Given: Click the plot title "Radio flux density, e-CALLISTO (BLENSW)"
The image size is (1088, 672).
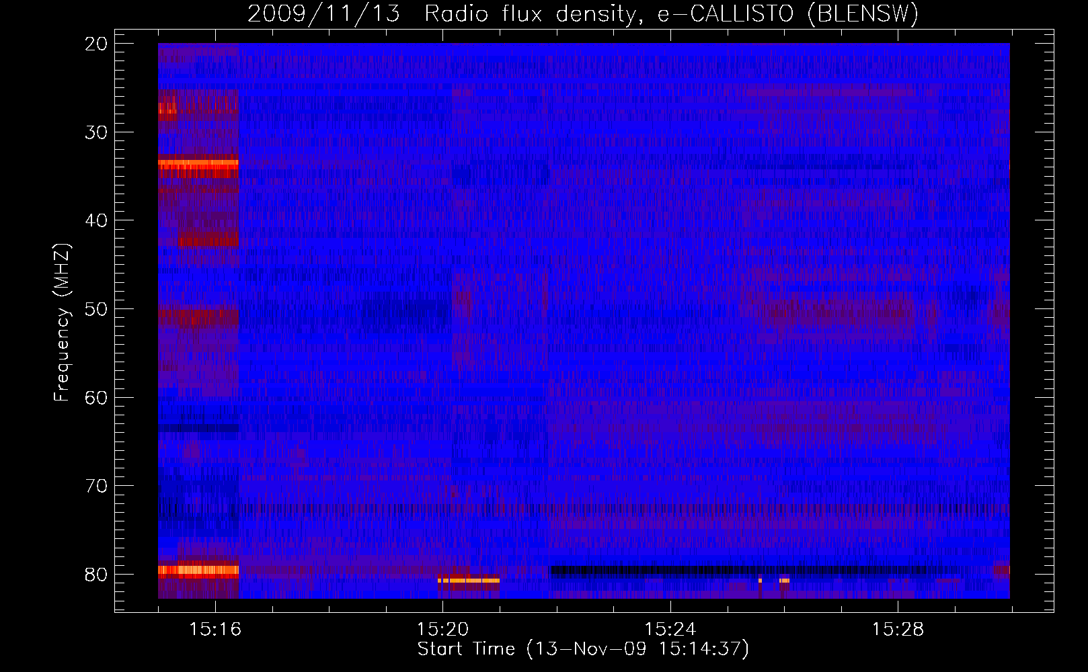Looking at the screenshot, I should [671, 14].
